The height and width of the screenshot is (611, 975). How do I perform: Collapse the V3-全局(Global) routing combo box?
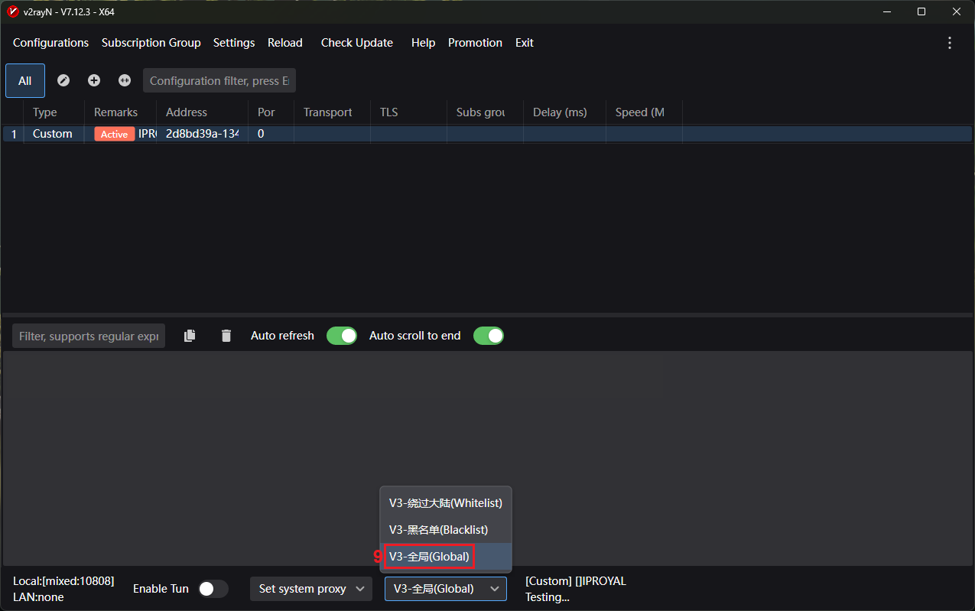click(x=445, y=589)
